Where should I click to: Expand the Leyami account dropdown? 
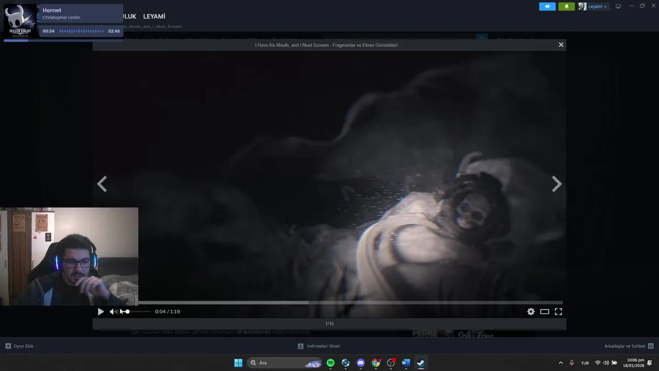point(598,7)
